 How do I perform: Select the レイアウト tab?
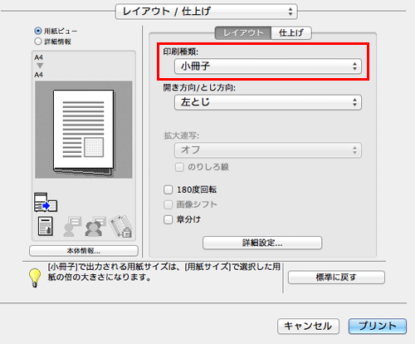pyautogui.click(x=243, y=33)
